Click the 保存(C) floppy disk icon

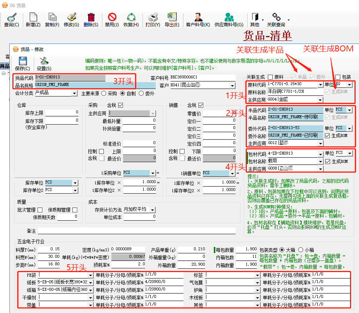(x=23, y=61)
